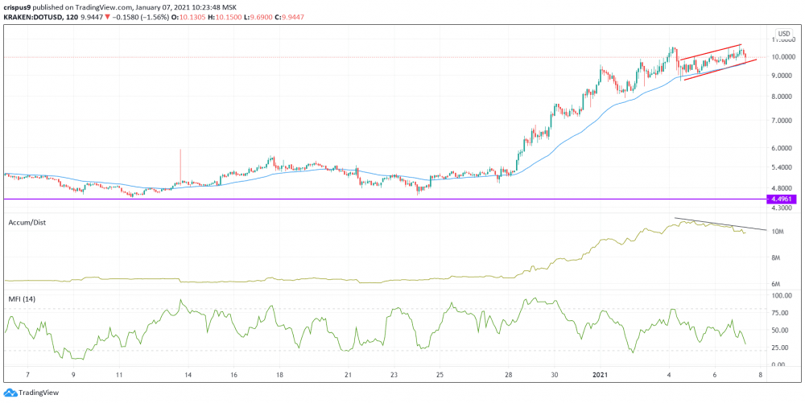Image resolution: width=805 pixels, height=403 pixels.
Task: Click the 25.00 label on the MFI scale
Action: pyautogui.click(x=779, y=347)
